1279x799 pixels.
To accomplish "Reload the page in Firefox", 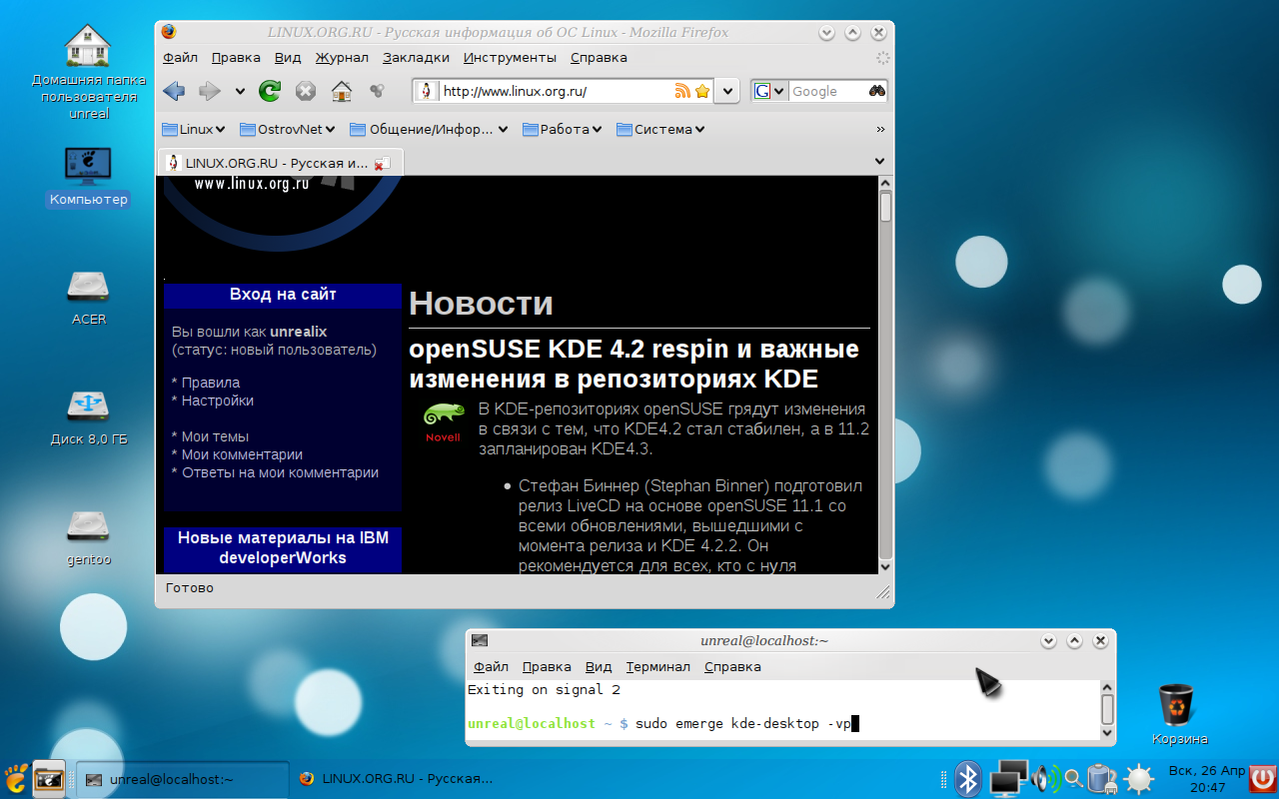I will pyautogui.click(x=270, y=91).
